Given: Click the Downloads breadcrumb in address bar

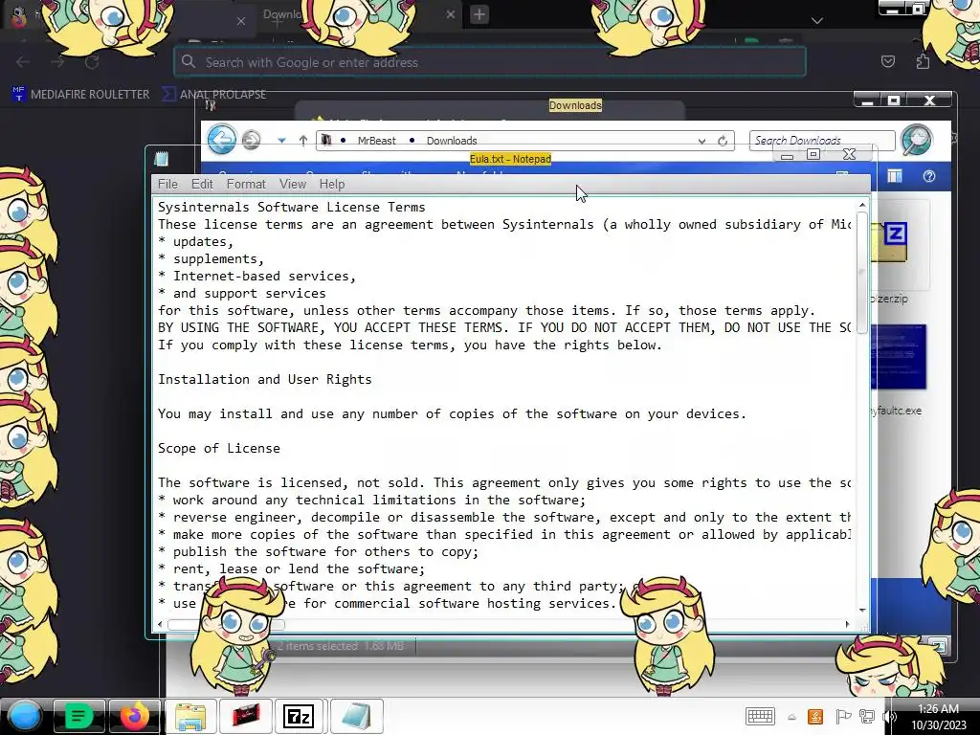Looking at the screenshot, I should pyautogui.click(x=452, y=141).
